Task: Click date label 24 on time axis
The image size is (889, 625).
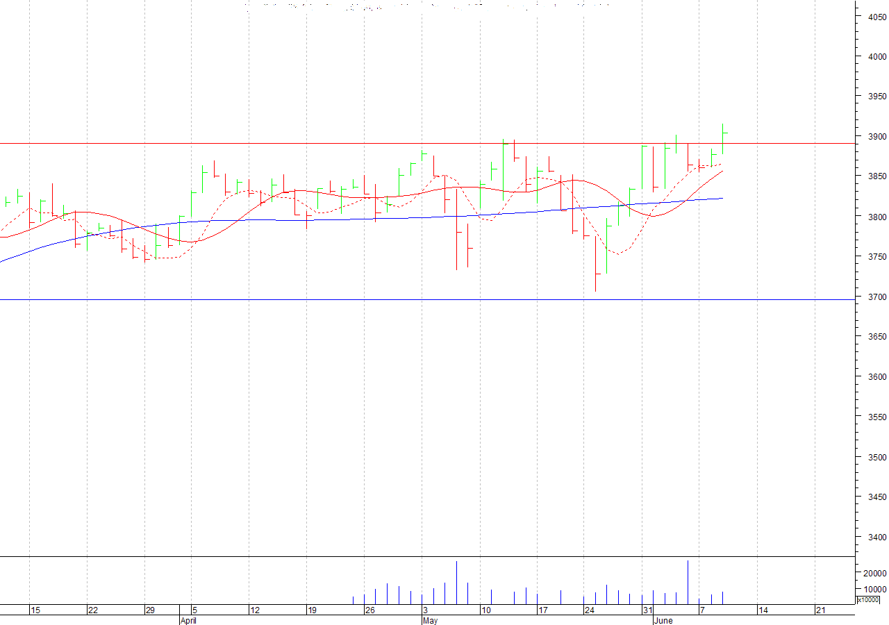Action: coord(589,610)
